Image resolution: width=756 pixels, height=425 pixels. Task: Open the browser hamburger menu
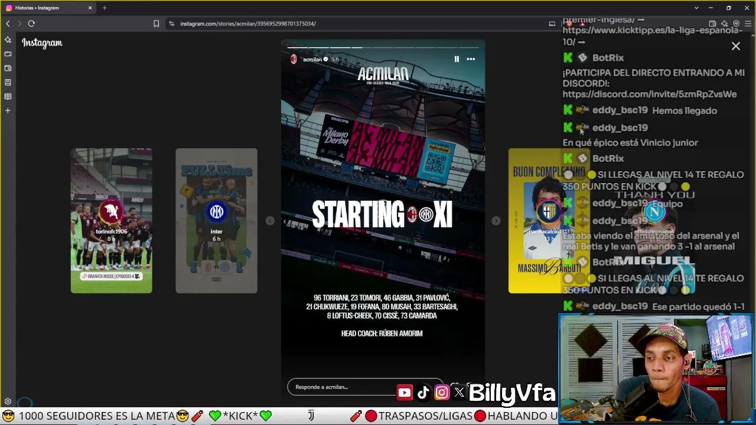point(748,24)
